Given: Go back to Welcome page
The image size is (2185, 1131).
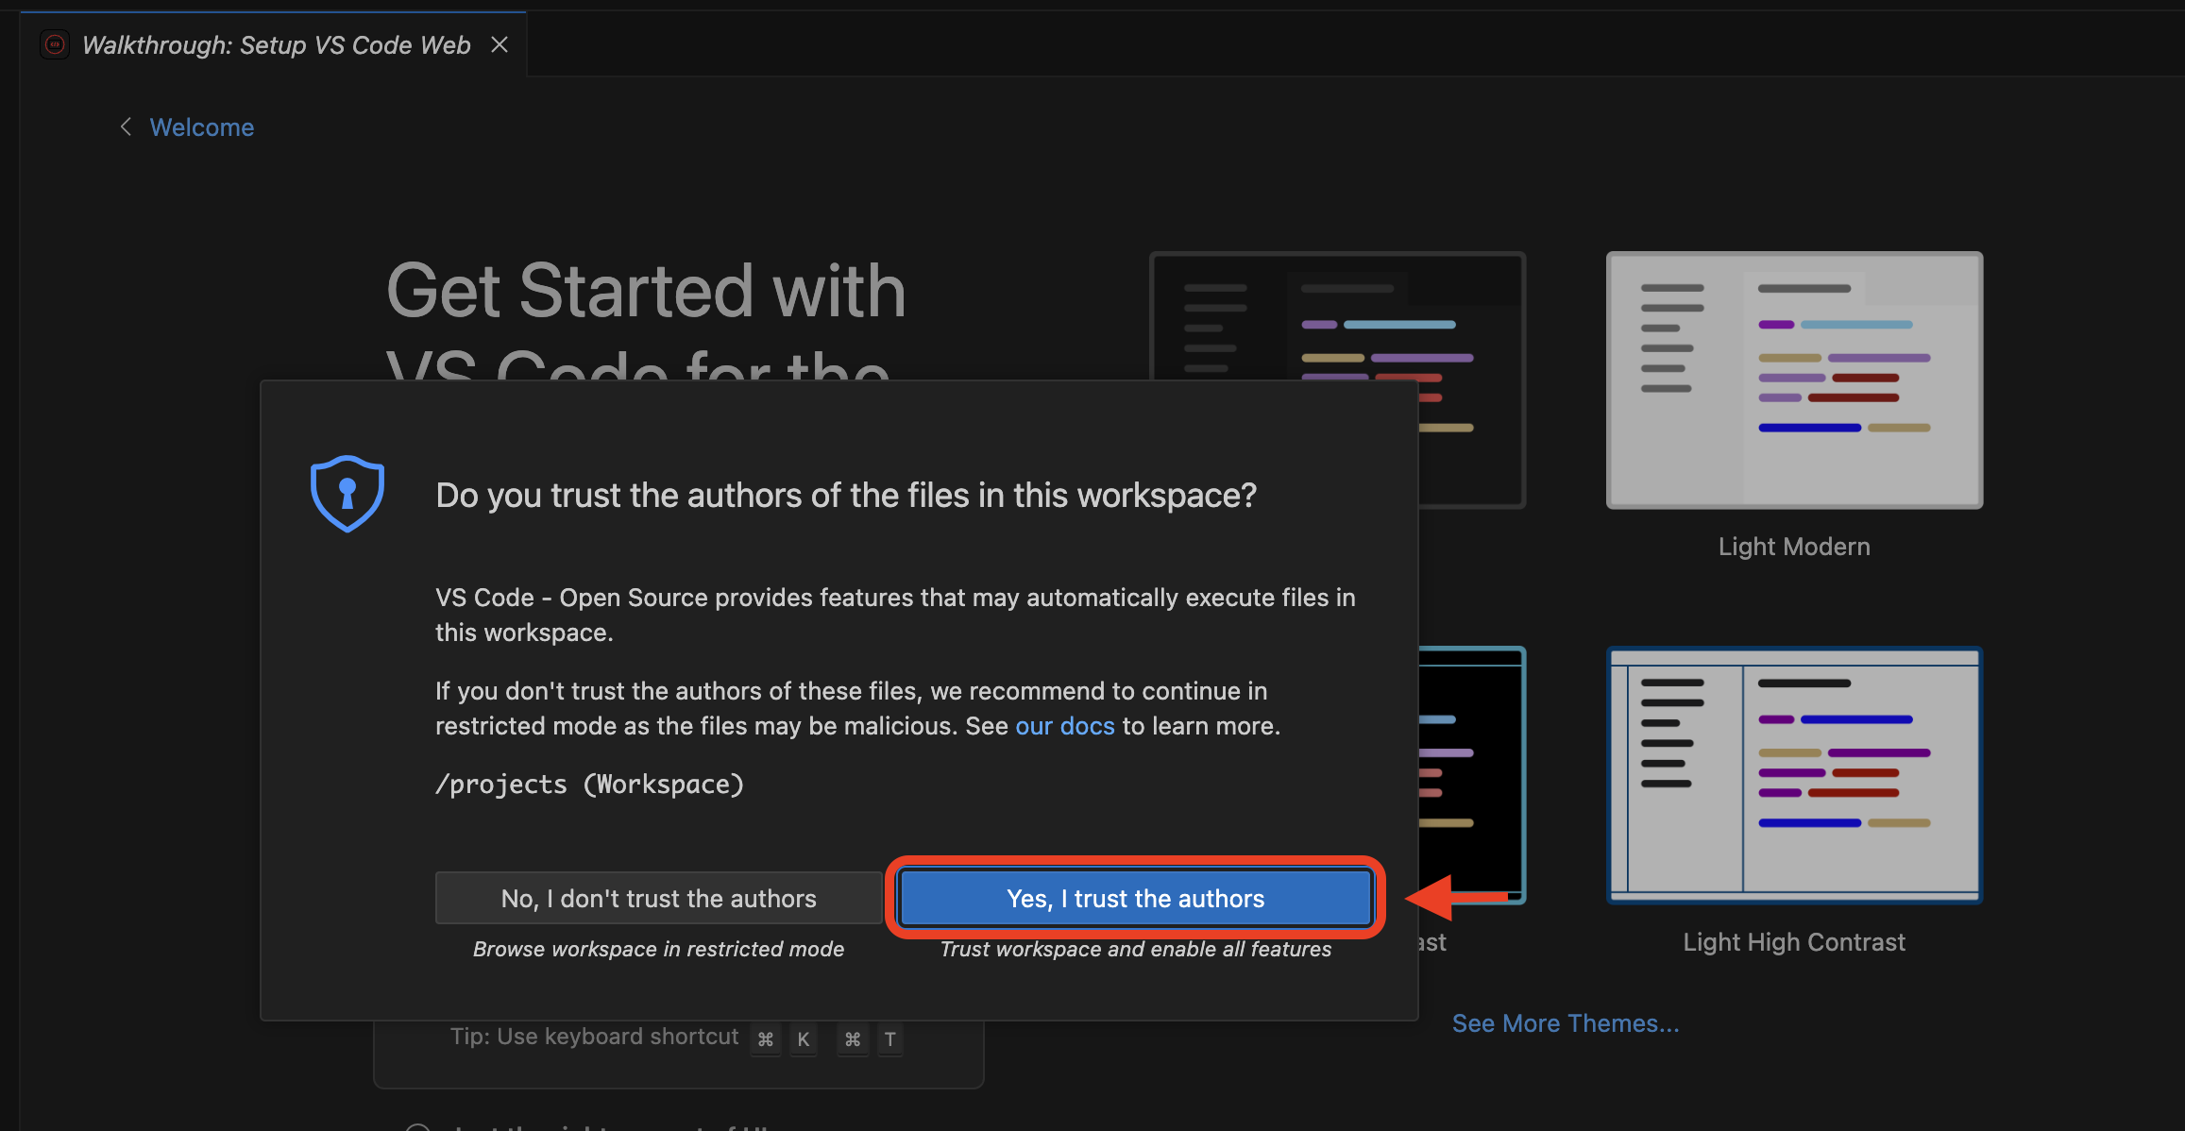Looking at the screenshot, I should click(x=202, y=127).
